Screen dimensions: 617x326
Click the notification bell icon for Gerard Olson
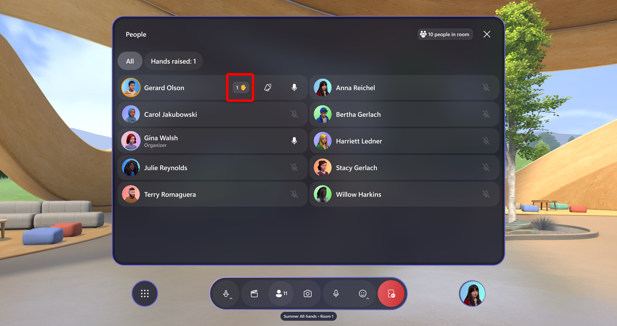[268, 87]
